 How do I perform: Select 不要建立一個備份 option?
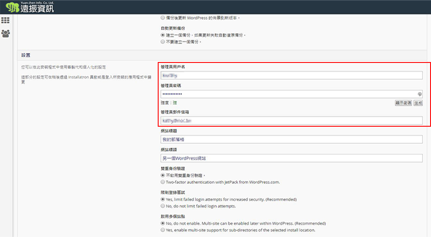tap(162, 42)
